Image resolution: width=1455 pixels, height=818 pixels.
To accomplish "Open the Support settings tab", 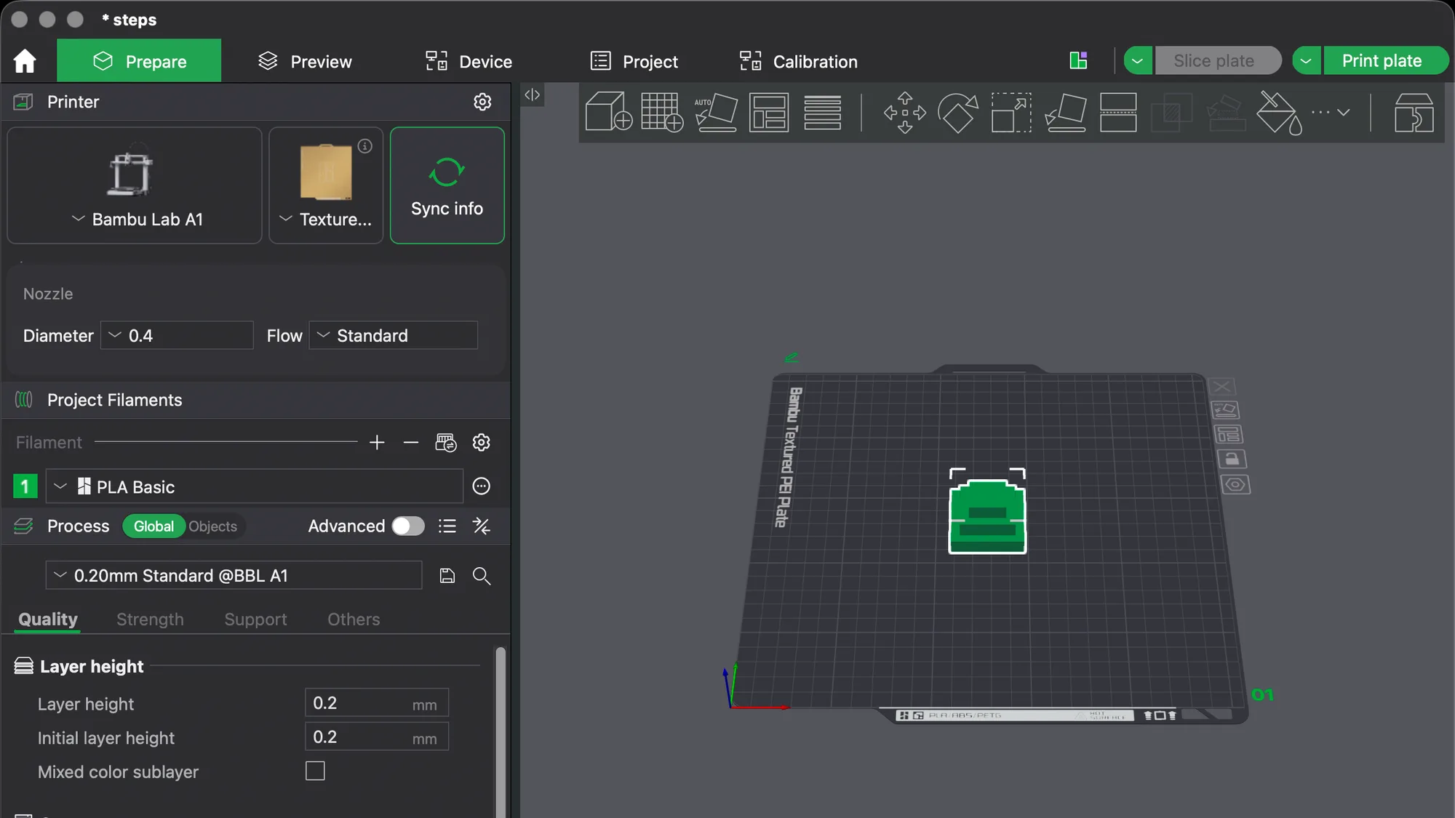I will click(x=255, y=619).
